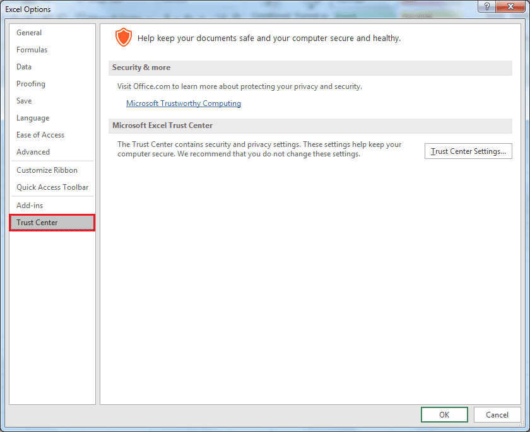
Task: Open the Microsoft Trustworthy Computing link
Action: pyautogui.click(x=184, y=103)
